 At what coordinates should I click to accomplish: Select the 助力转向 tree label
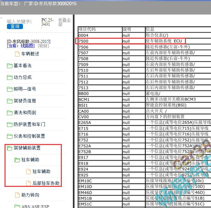click(x=30, y=195)
